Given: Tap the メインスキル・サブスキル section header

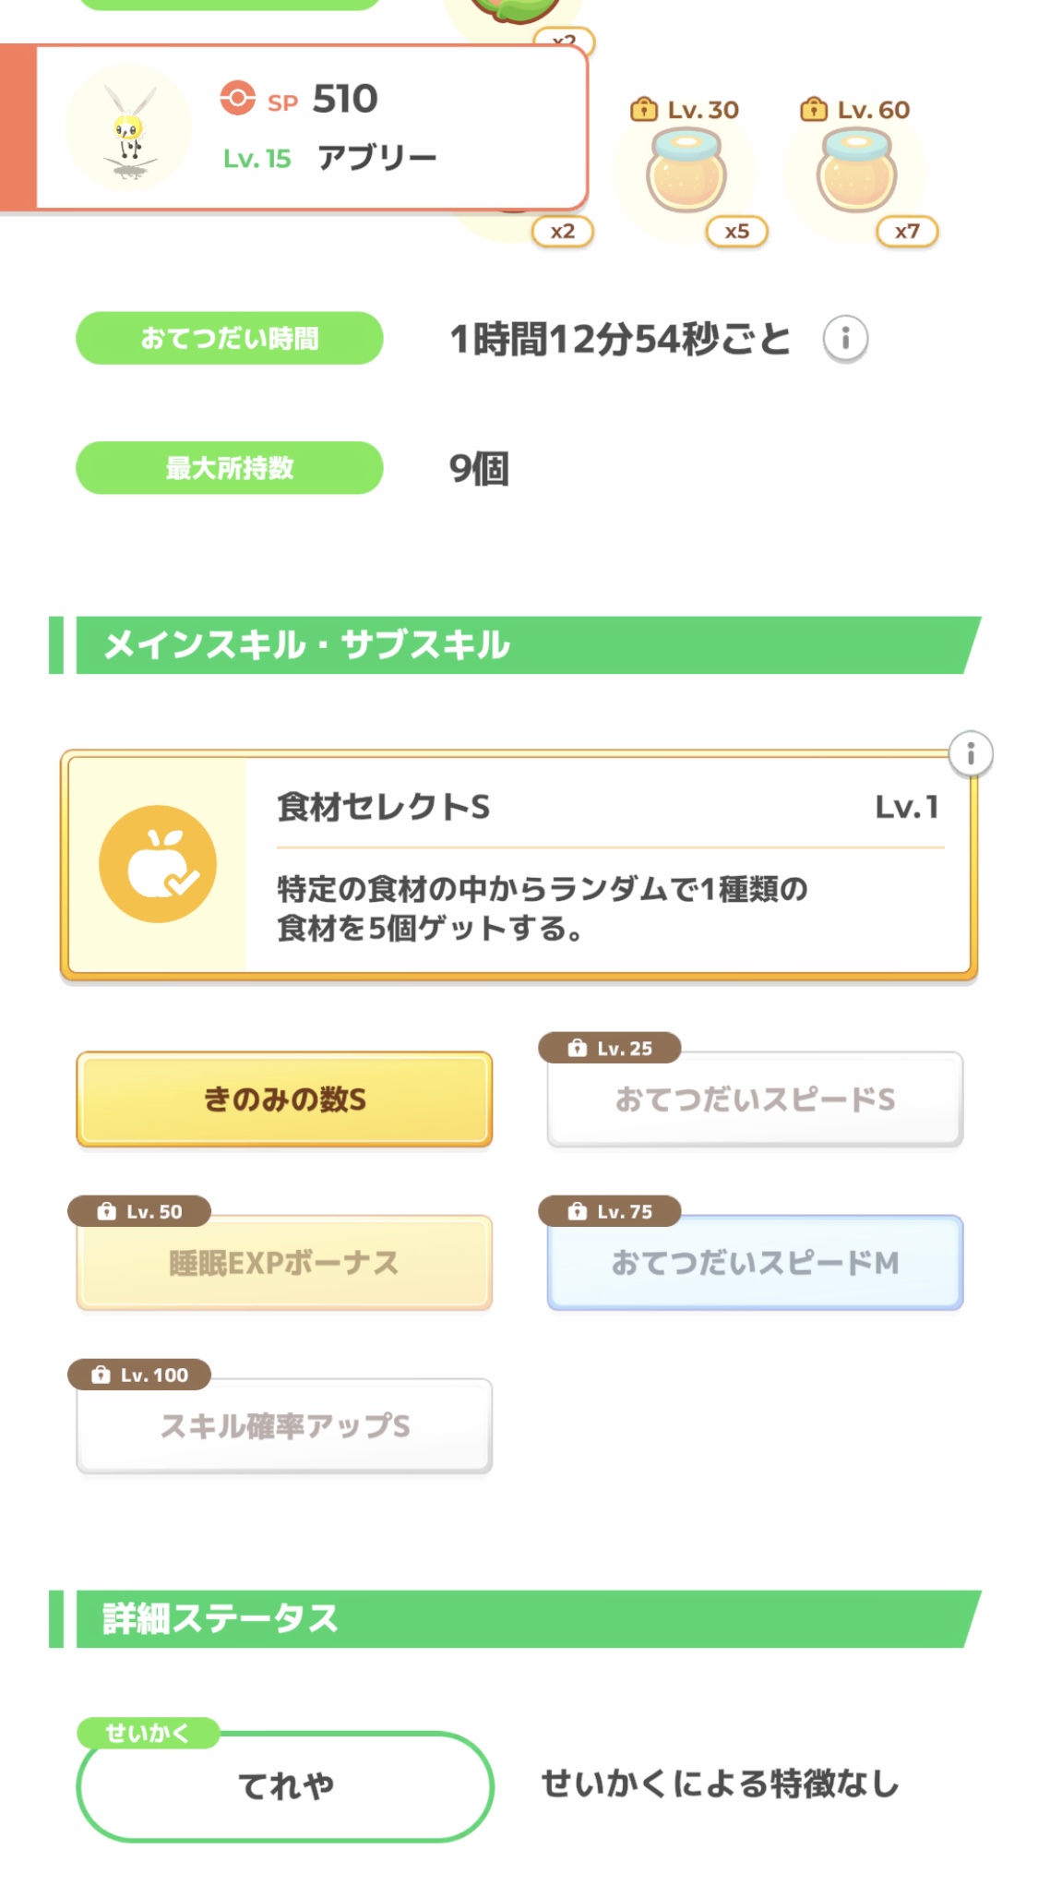Looking at the screenshot, I should click(517, 645).
